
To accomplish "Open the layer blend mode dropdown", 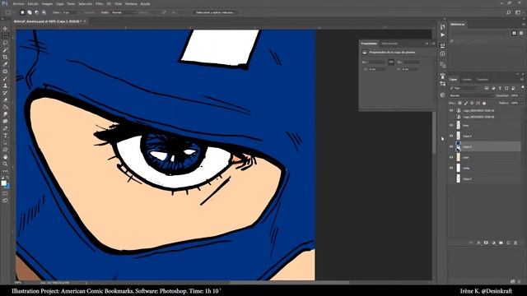I will point(471,95).
